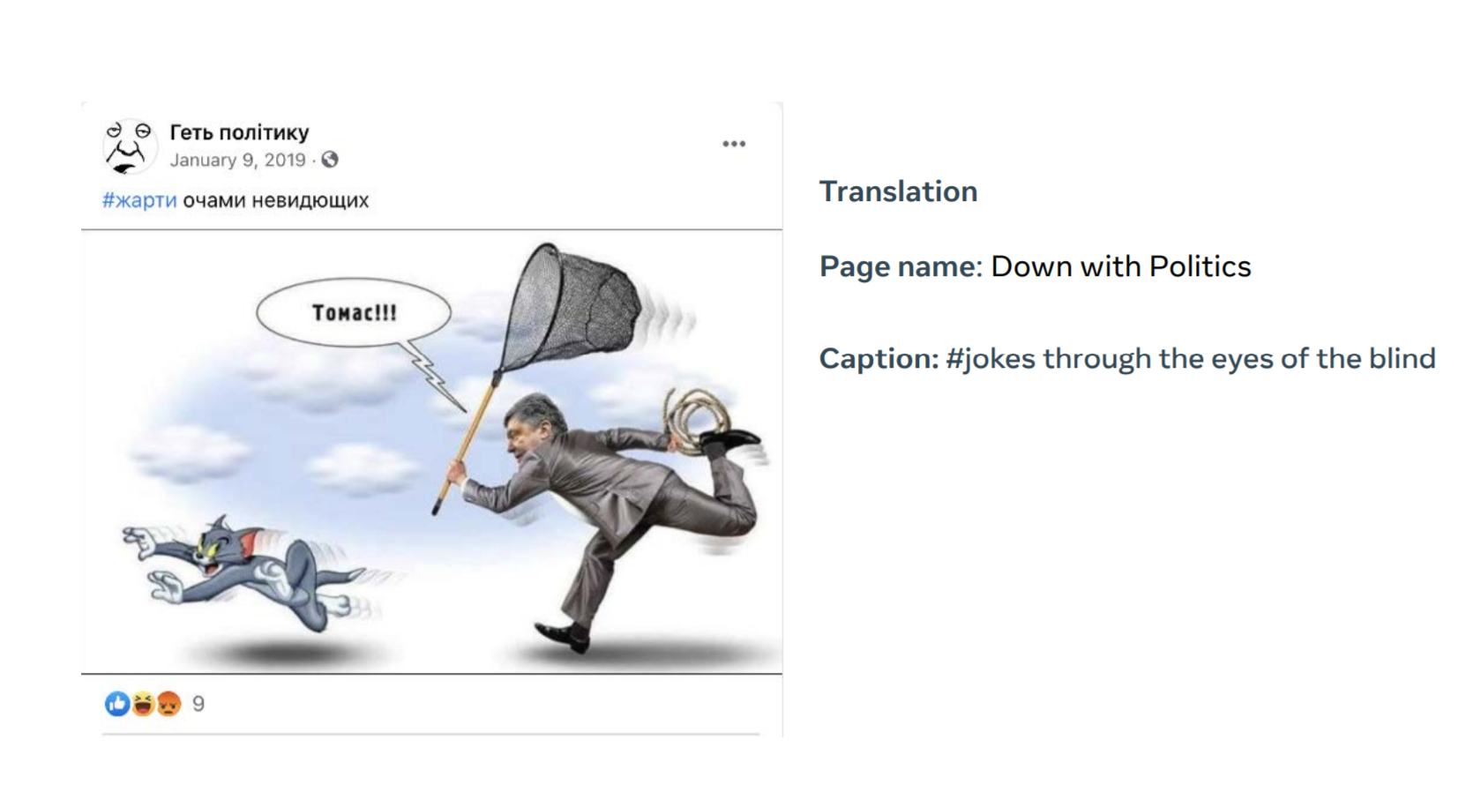Screen dimensions: 1466x800
Task: Click the post caption text очами невидющих
Action: tap(276, 200)
